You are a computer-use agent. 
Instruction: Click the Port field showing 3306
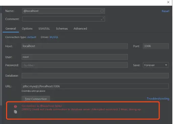pyautogui.click(x=156, y=46)
